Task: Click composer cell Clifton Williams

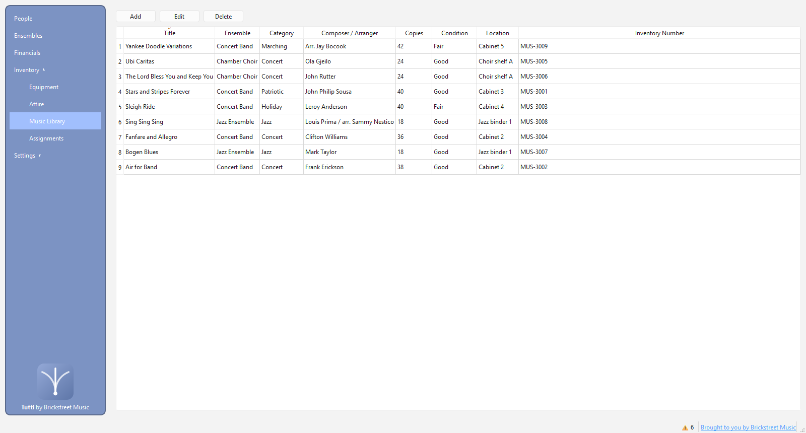Action: [x=350, y=137]
